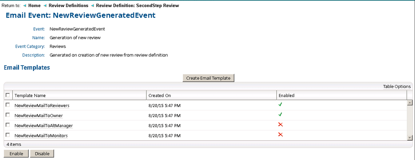Click the red X for NewReviewMailToMonitors
415x160 pixels.
coord(281,135)
